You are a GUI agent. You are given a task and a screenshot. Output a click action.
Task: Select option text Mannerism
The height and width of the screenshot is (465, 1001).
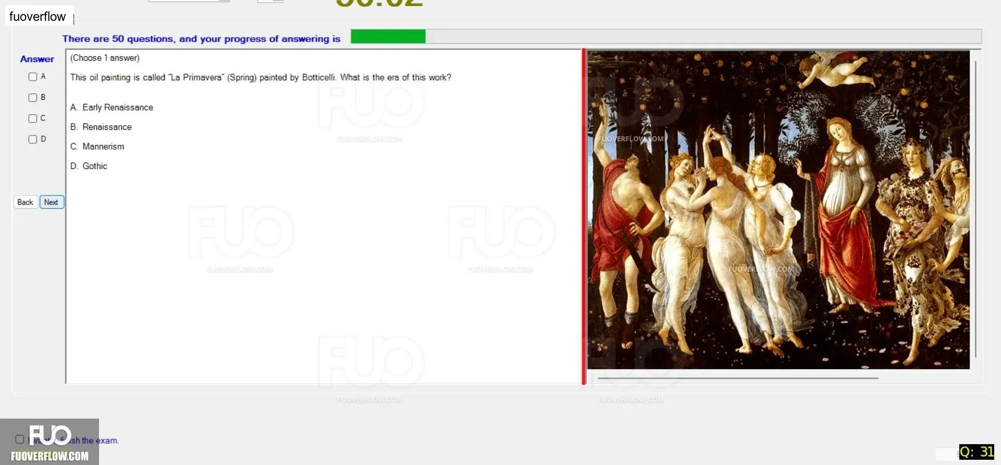(x=103, y=146)
